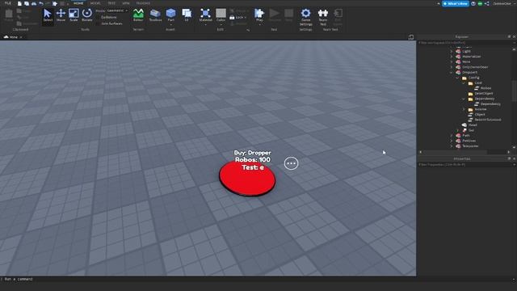517x291 pixels.
Task: Open the Color dropdown arrow
Action: point(221,24)
